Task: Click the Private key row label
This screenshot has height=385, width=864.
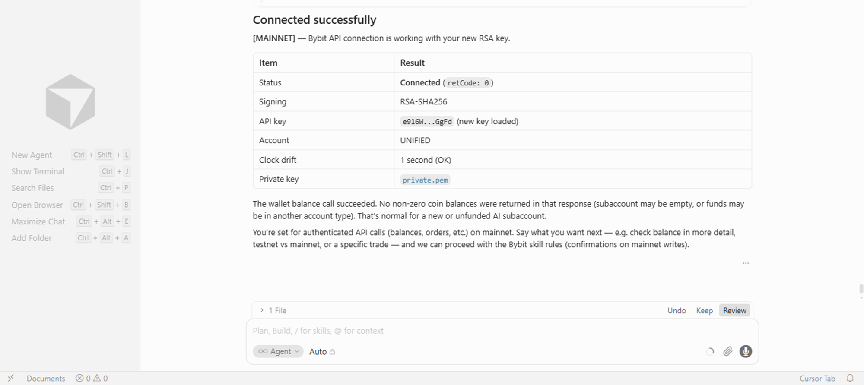Action: (x=279, y=179)
